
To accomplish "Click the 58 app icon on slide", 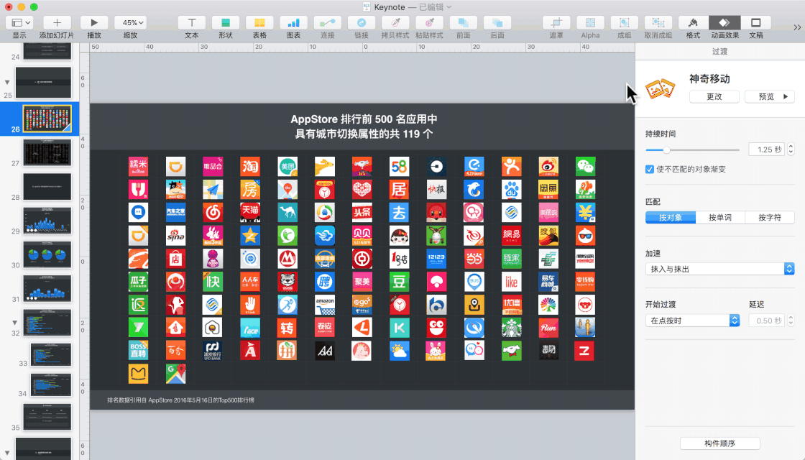I will coord(399,166).
